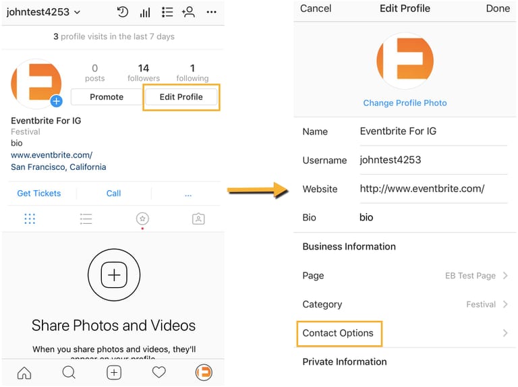Select the EB Test Page value
Viewport: 518px width, 387px height.
pyautogui.click(x=470, y=275)
